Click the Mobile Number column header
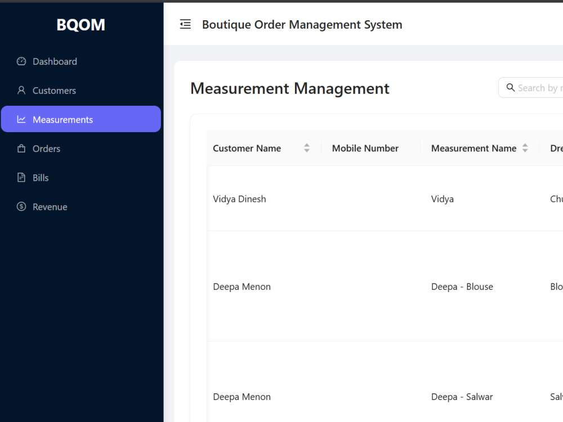 point(370,148)
